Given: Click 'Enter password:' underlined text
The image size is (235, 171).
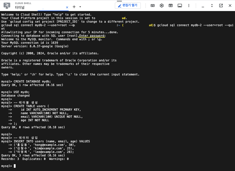Looking at the screenshot, I should click(x=92, y=36).
